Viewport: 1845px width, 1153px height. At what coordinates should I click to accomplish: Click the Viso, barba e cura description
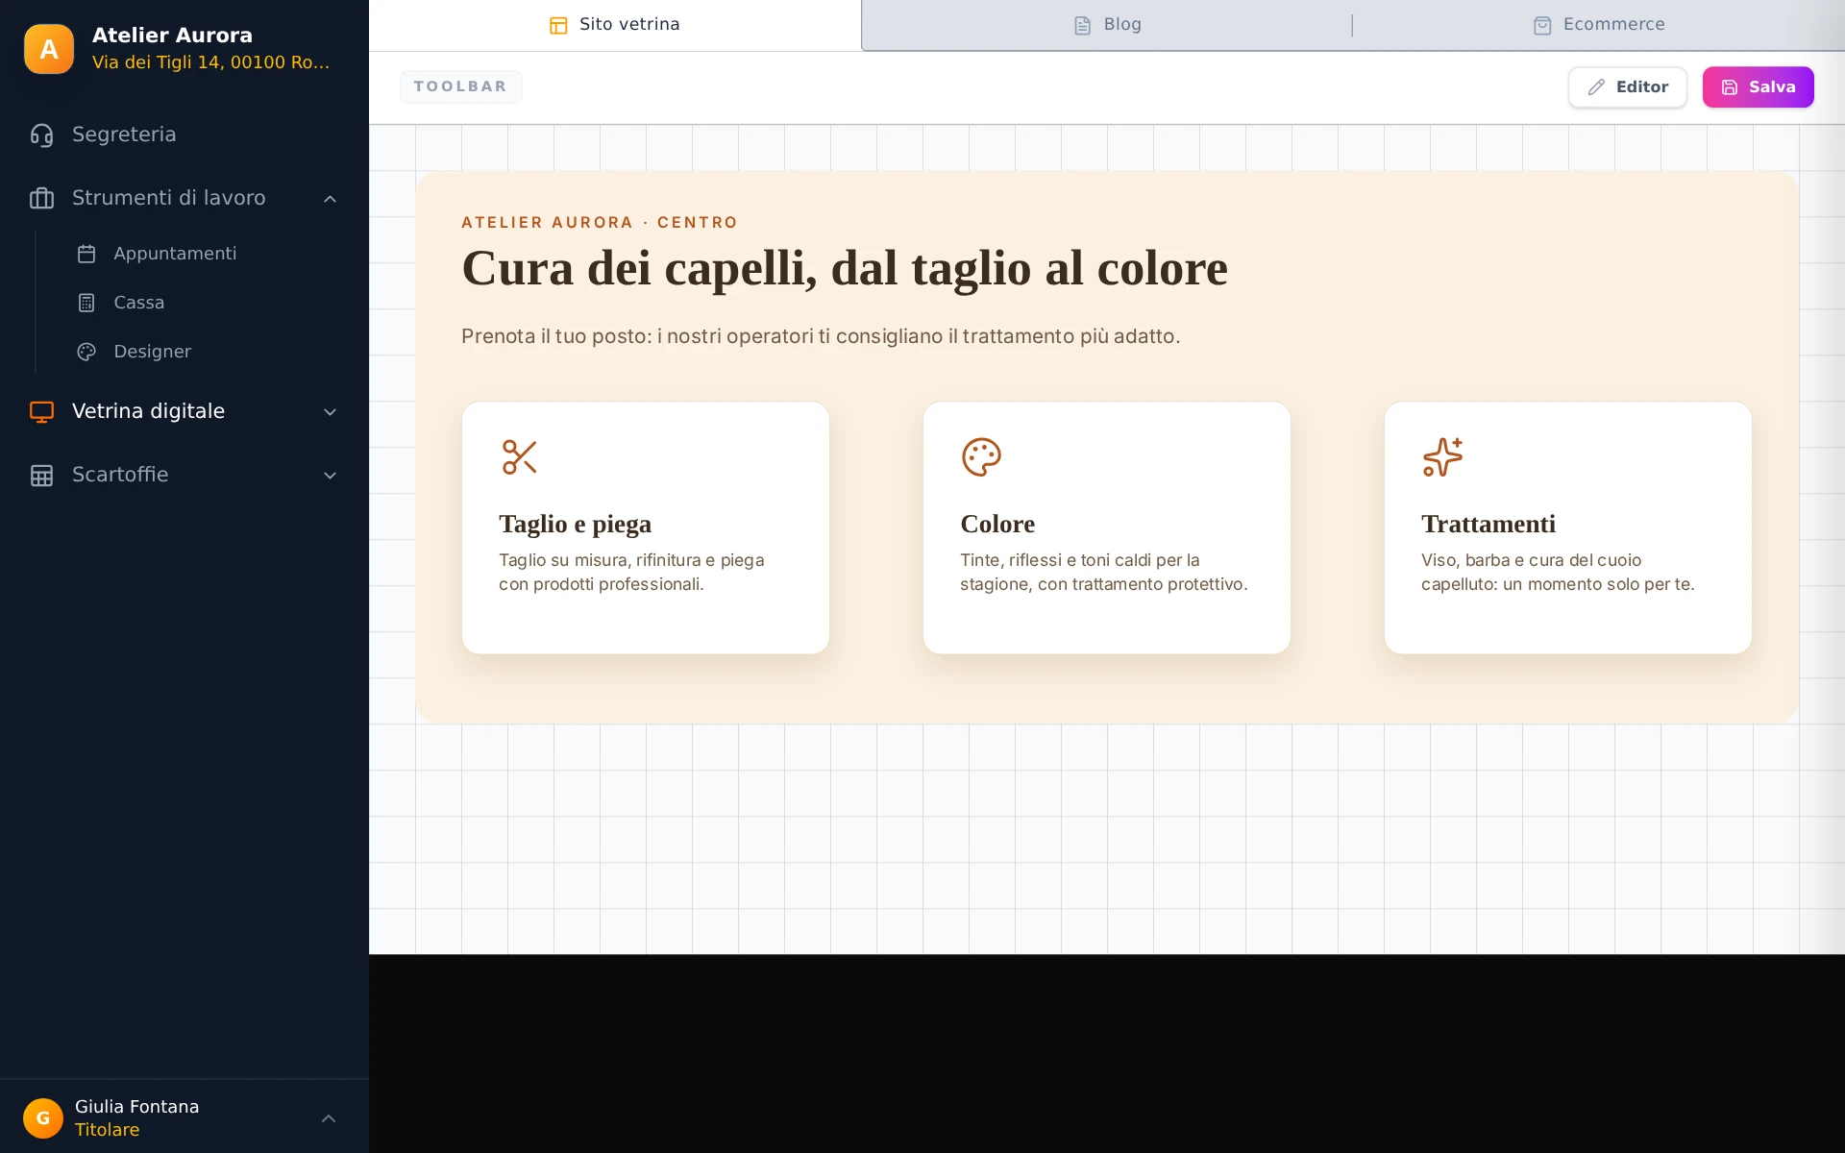(x=1558, y=572)
